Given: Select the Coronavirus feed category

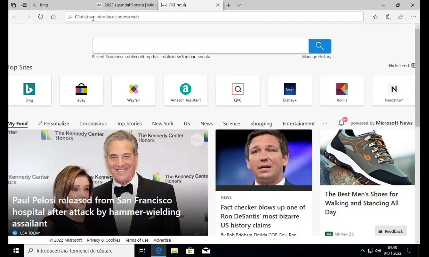Looking at the screenshot, I should [x=93, y=123].
